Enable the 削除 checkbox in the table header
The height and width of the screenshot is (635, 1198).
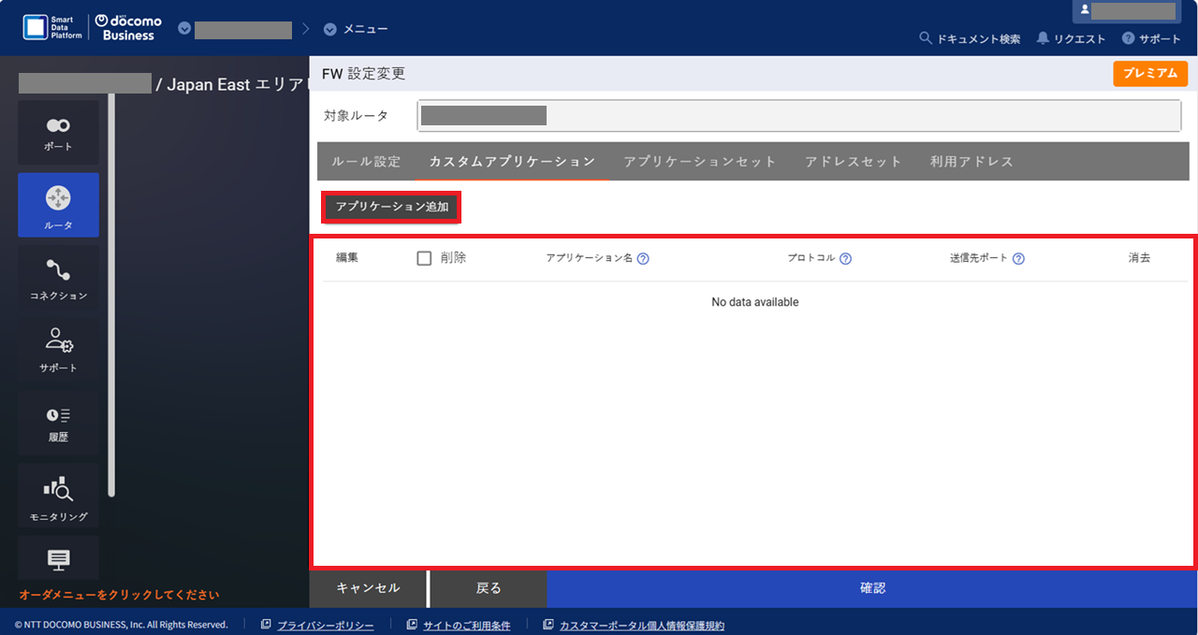coord(424,258)
